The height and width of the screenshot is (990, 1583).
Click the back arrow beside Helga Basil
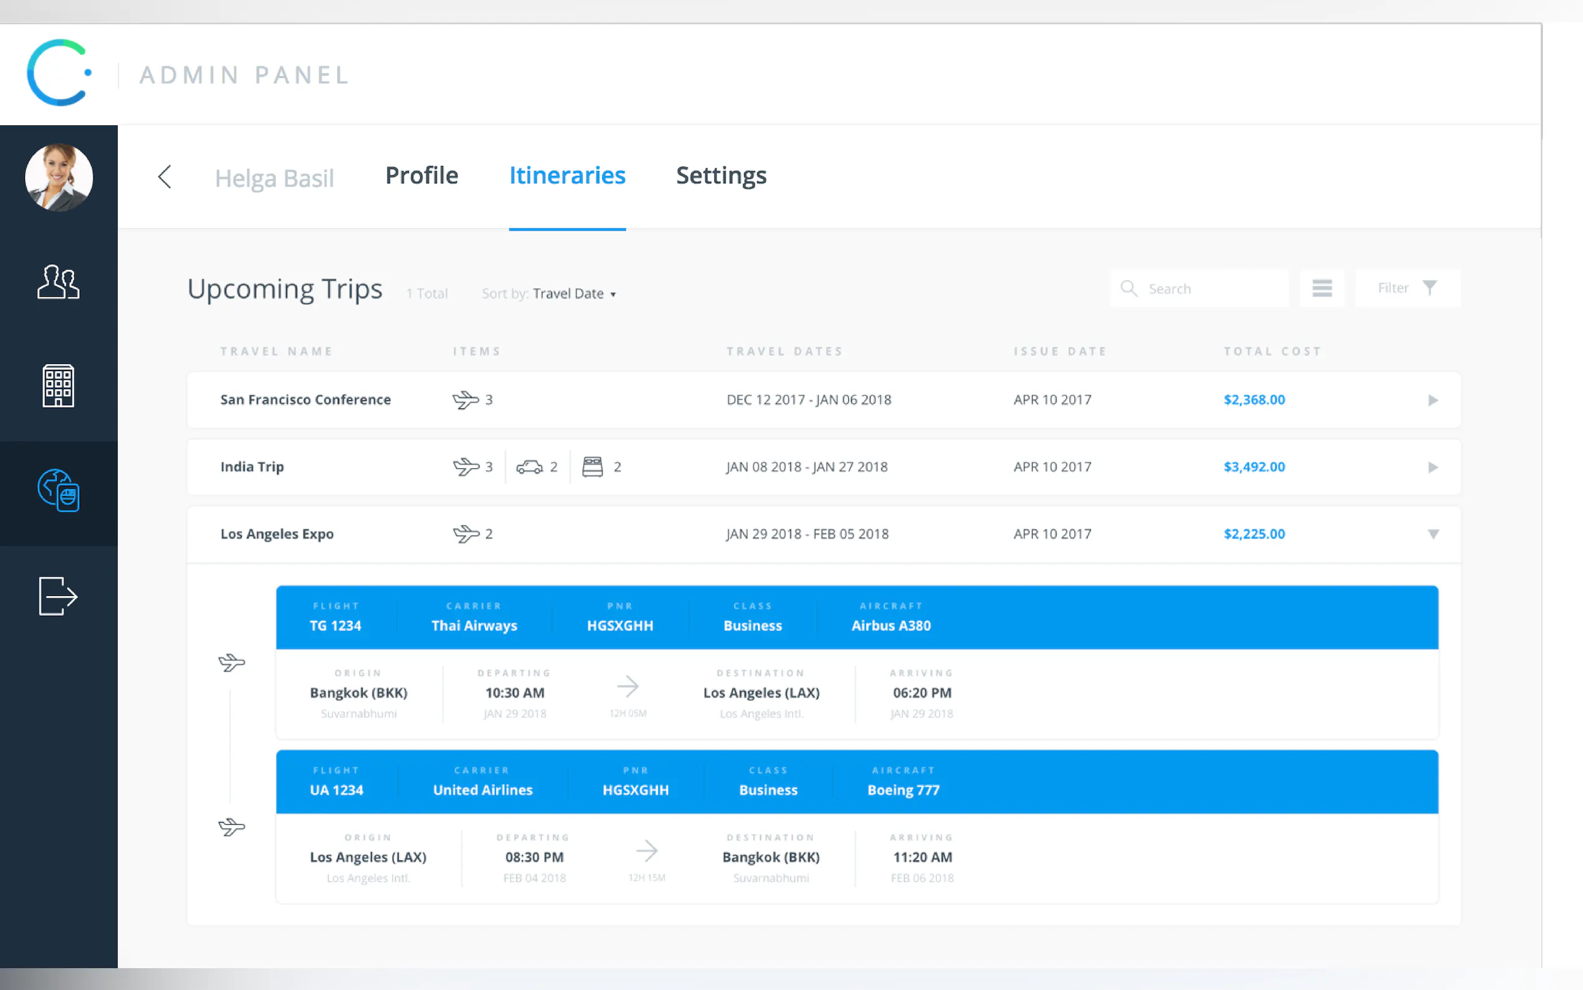165,177
